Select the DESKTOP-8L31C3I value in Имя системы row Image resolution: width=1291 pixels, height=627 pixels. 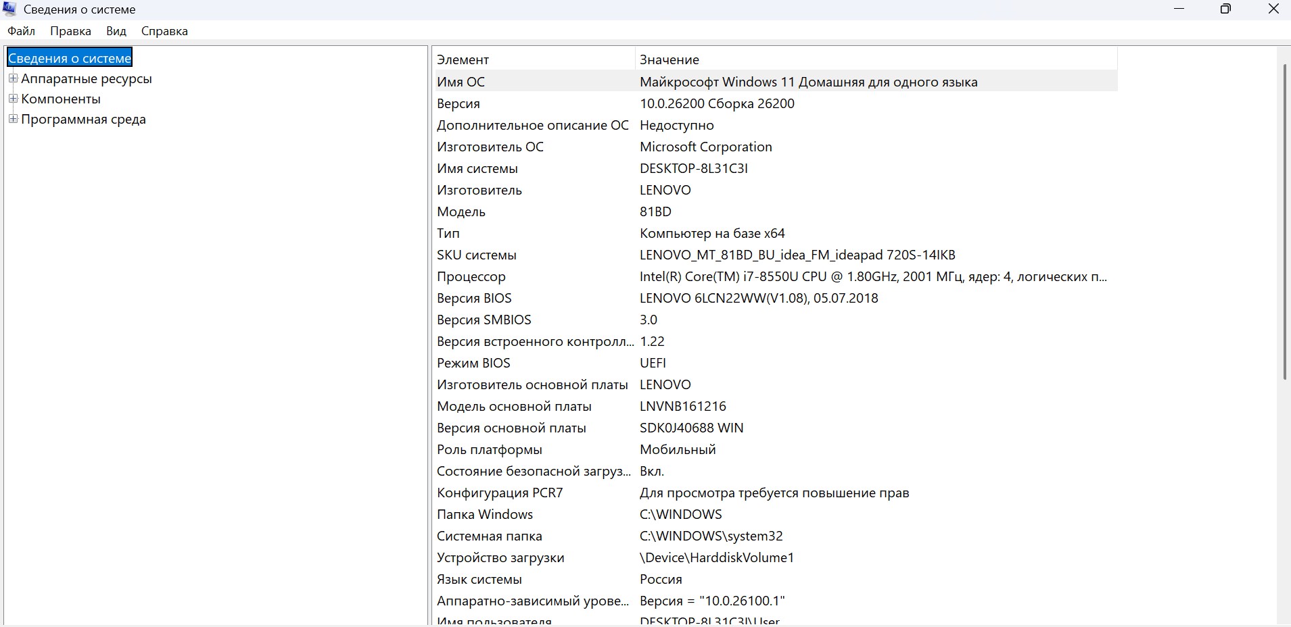(x=694, y=168)
